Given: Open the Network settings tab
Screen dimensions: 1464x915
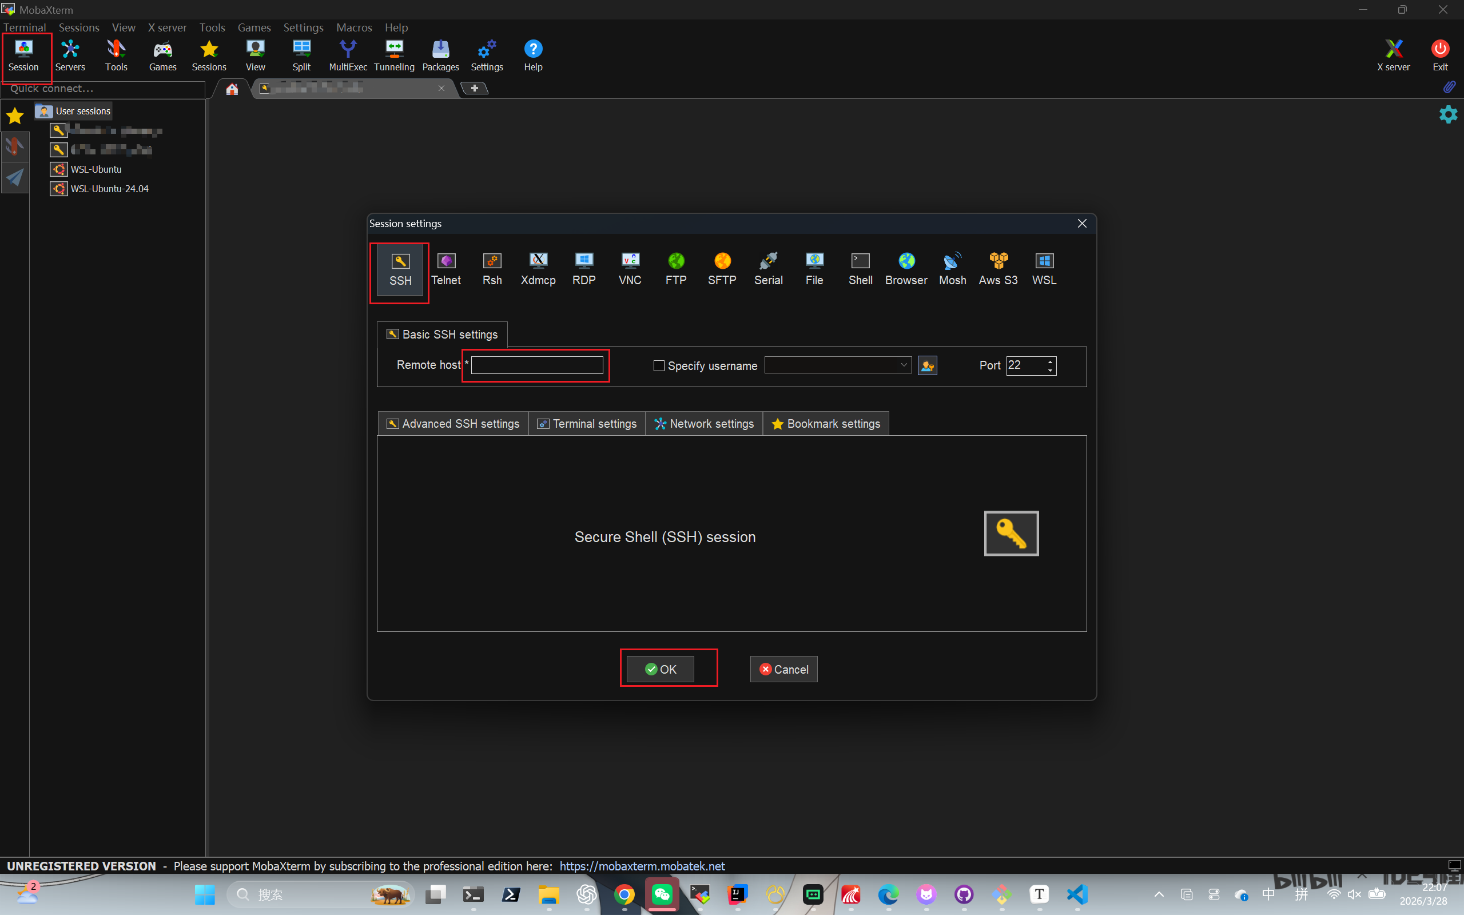Looking at the screenshot, I should pos(704,424).
